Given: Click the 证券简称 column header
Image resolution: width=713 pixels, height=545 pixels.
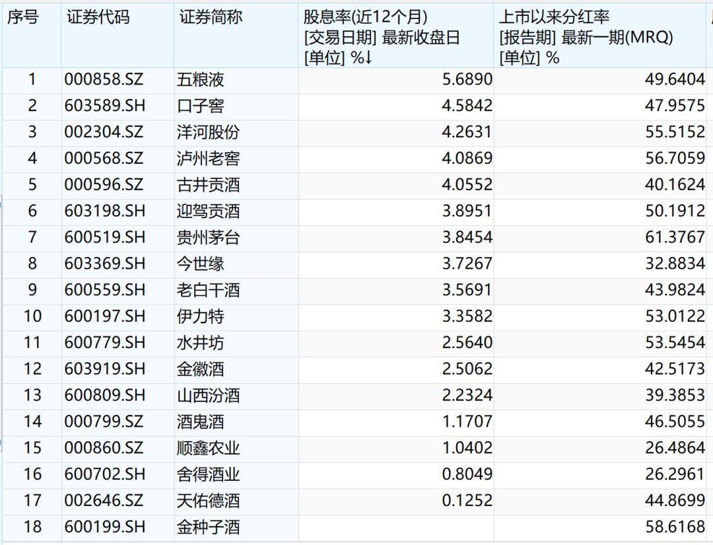Looking at the screenshot, I should [211, 18].
